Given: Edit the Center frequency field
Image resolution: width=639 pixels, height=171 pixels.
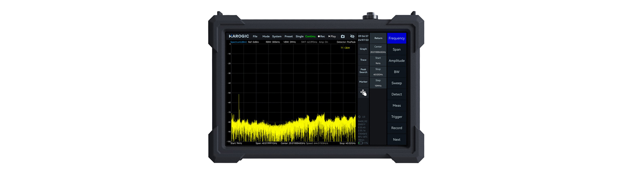Looking at the screenshot, I should tap(378, 49).
